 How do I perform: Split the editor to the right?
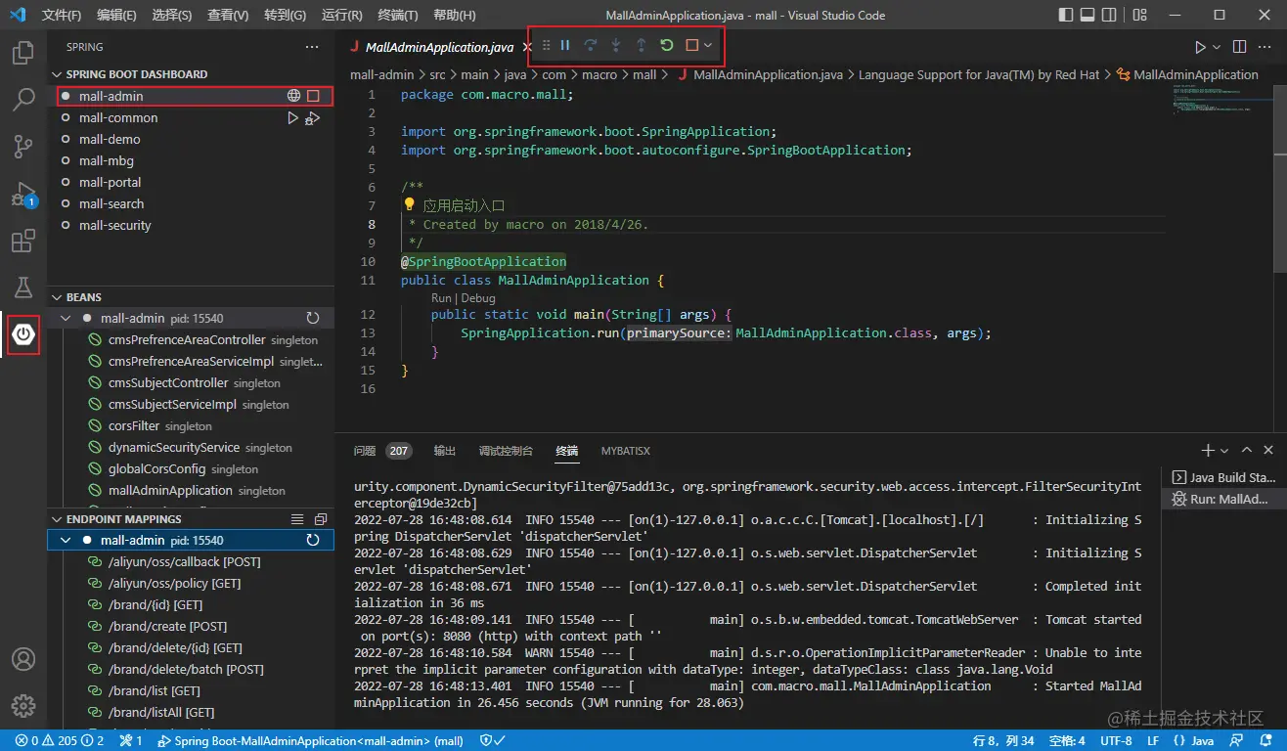(x=1239, y=47)
